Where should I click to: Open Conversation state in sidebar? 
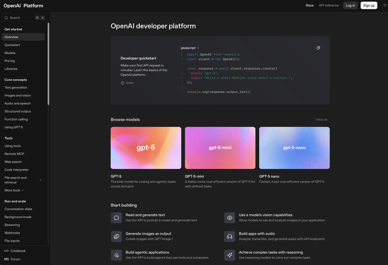pos(18,209)
